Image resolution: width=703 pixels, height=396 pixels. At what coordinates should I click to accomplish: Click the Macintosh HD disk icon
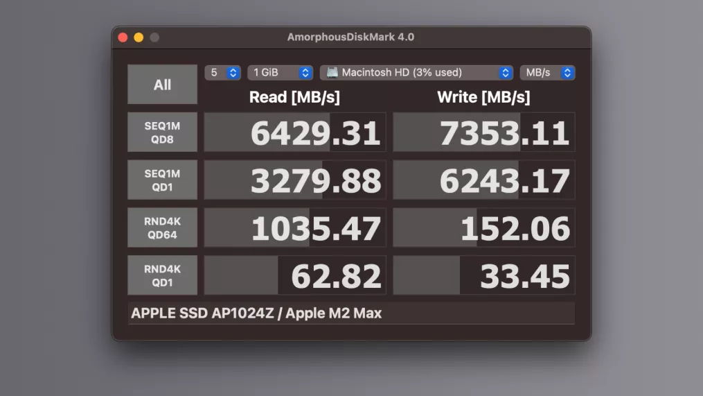(x=332, y=72)
